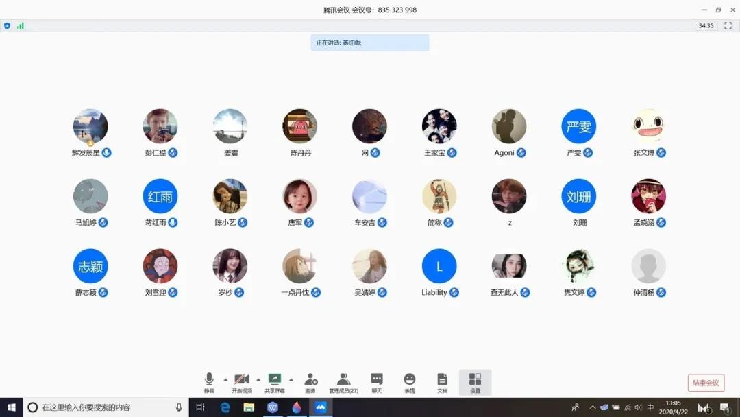740x417 pixels.
Task: Mute the microphone in the meeting toolbar
Action: 209,379
